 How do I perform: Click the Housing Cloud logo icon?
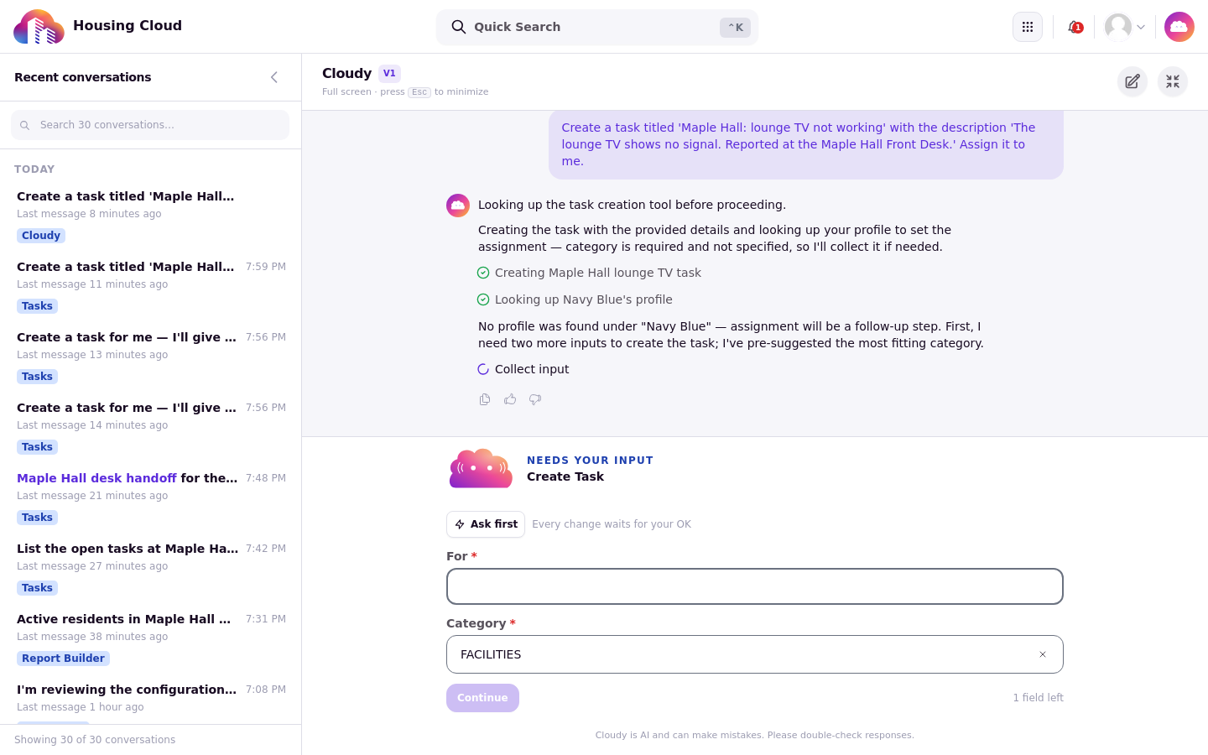pyautogui.click(x=39, y=27)
